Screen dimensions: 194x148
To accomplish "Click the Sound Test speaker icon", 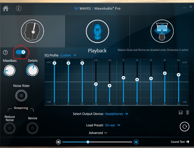I will 188,142.
